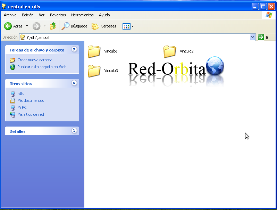Click the new folder icon in tasks
This screenshot has width=277, height=210.
[12, 60]
